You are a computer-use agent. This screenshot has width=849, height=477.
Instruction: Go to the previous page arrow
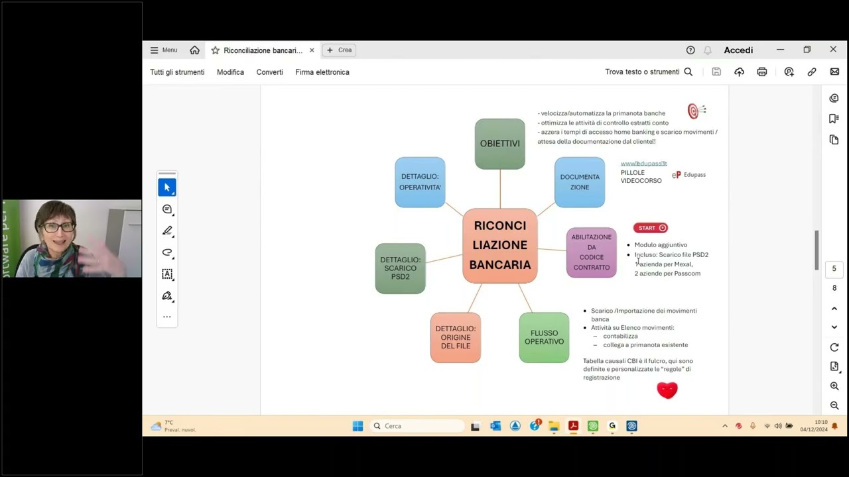tap(834, 309)
